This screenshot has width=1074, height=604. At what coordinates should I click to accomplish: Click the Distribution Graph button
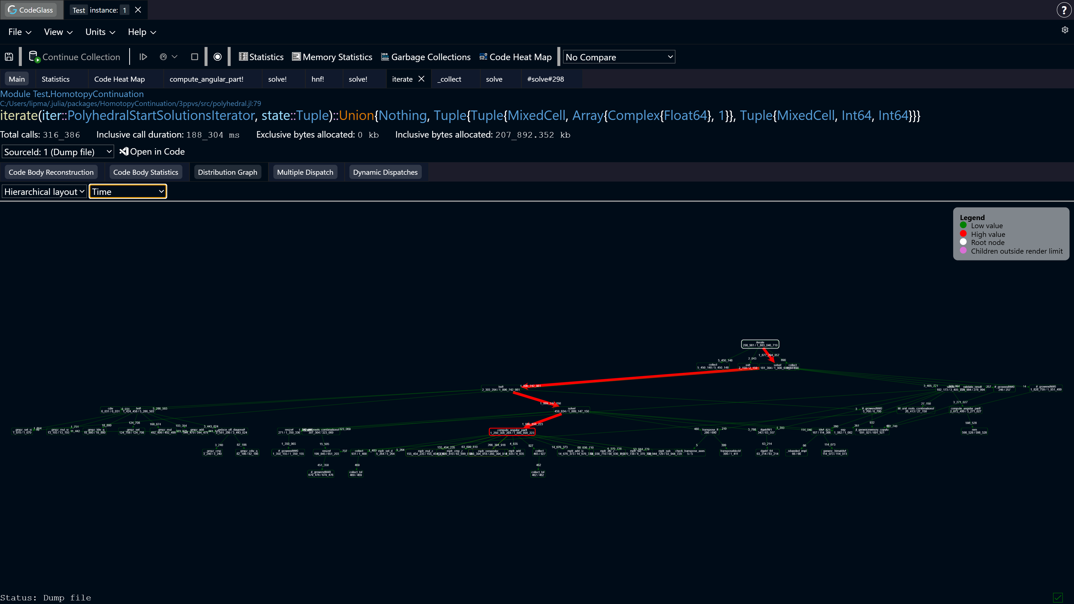[227, 172]
